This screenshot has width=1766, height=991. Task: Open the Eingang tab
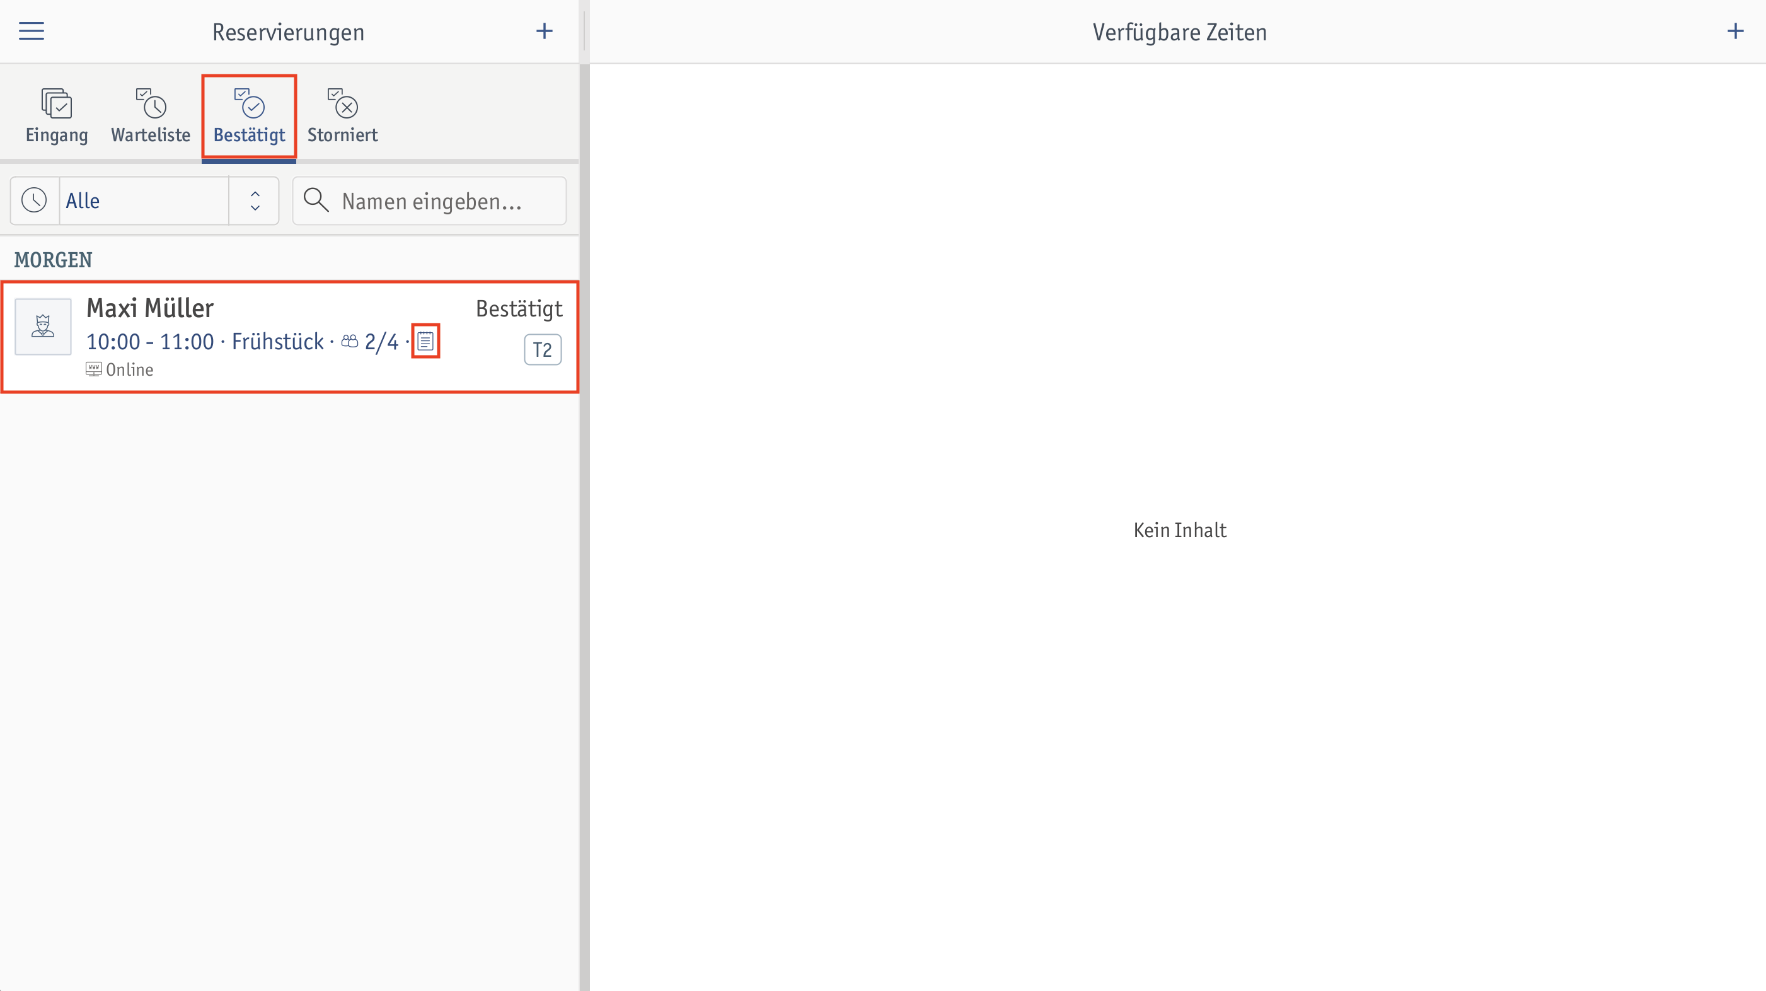57,116
